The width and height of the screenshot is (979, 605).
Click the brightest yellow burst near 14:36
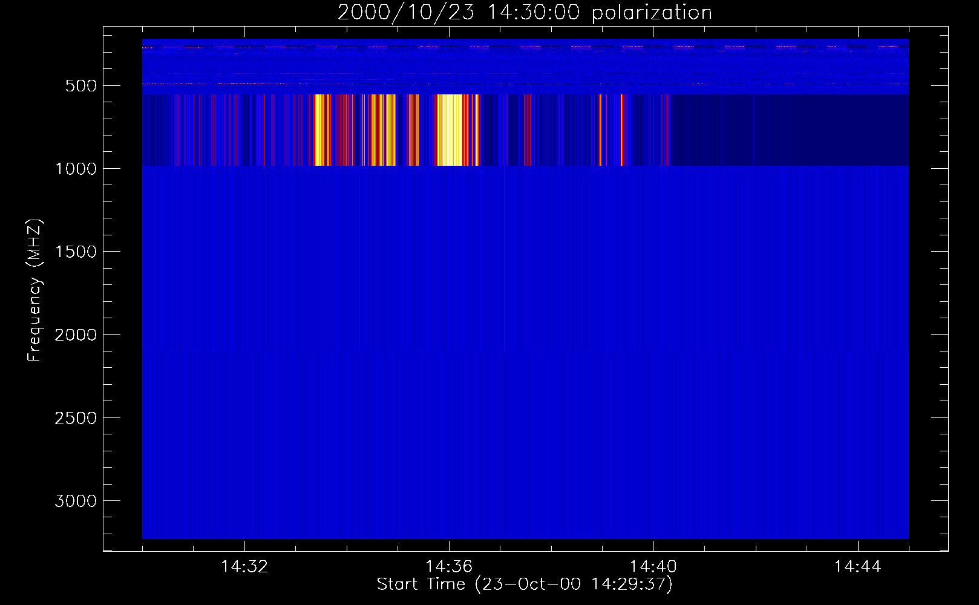tap(449, 130)
